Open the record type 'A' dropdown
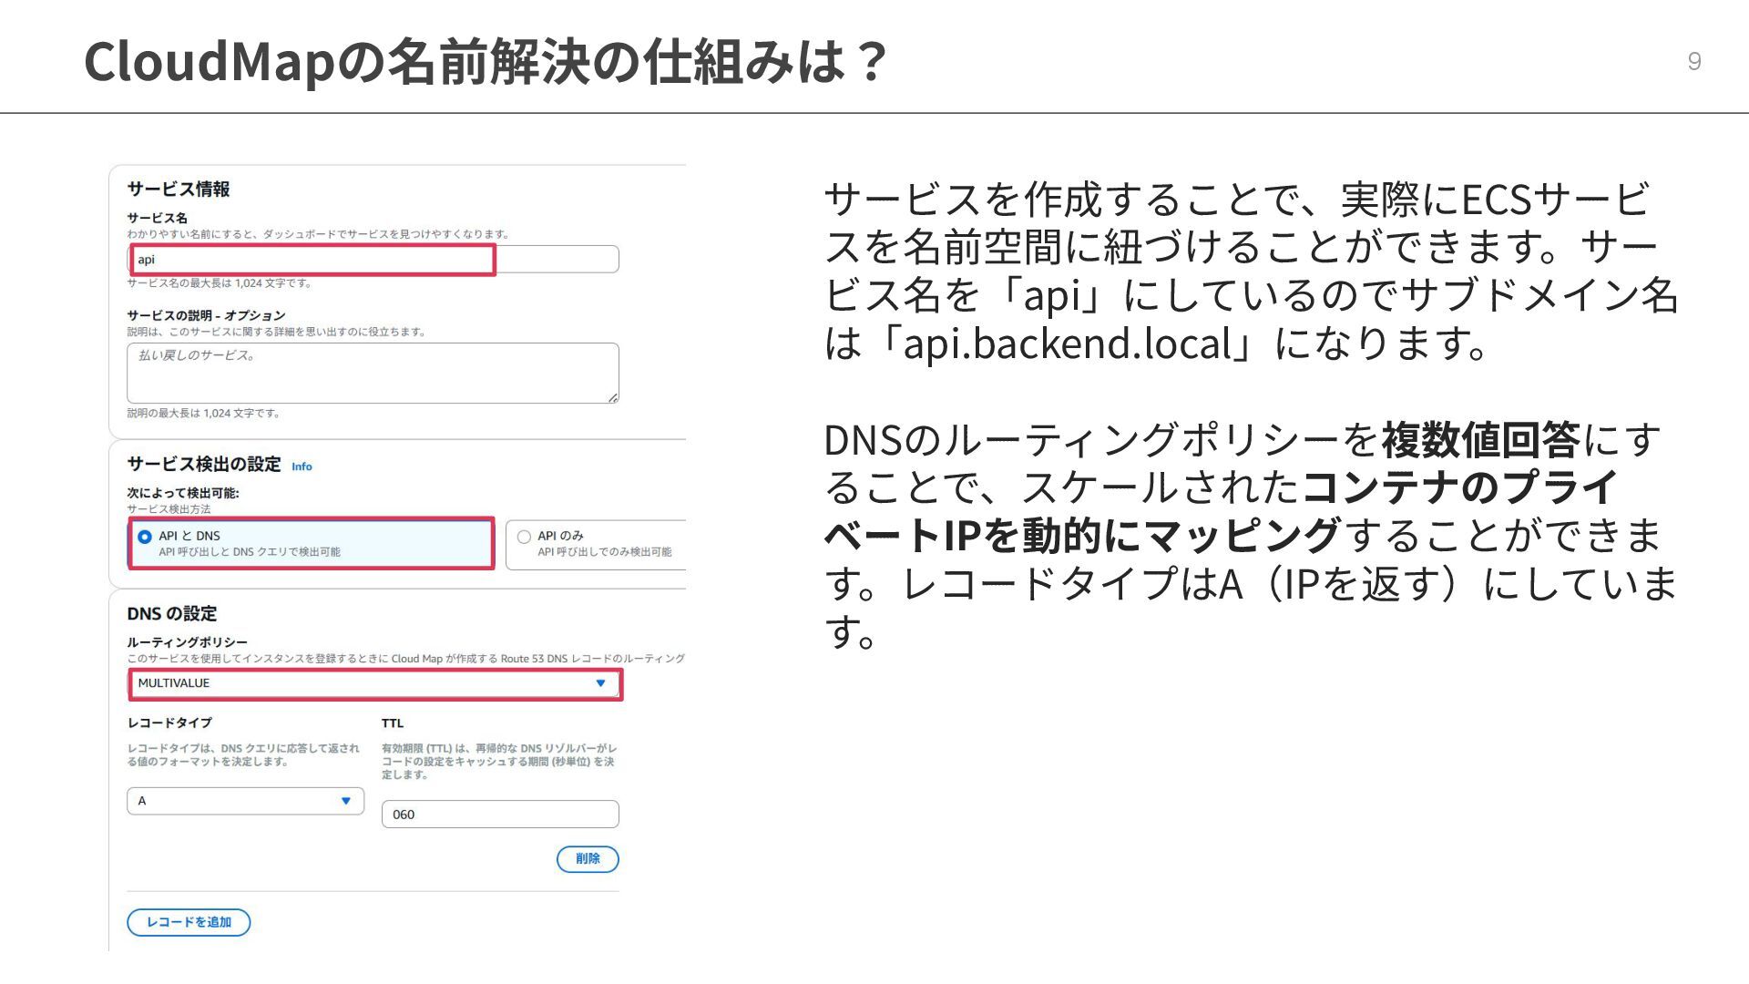 [245, 801]
